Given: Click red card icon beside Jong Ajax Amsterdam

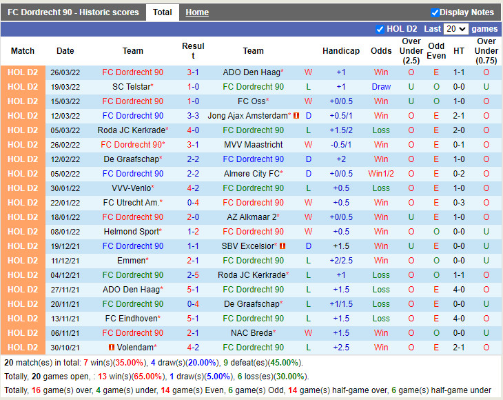Looking at the screenshot, I should point(296,116).
